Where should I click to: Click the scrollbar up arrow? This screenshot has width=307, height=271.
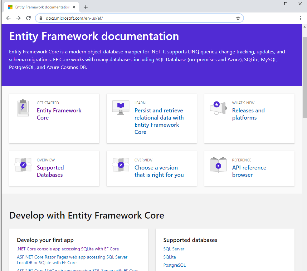point(305,27)
